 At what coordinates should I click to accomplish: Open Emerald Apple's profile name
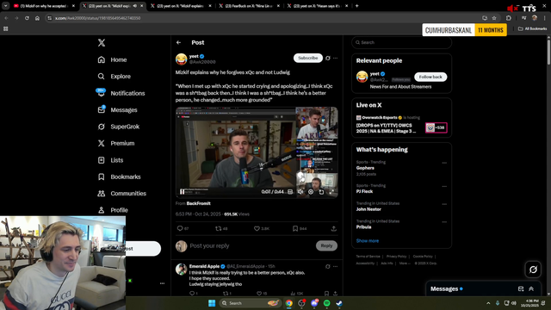(205, 266)
